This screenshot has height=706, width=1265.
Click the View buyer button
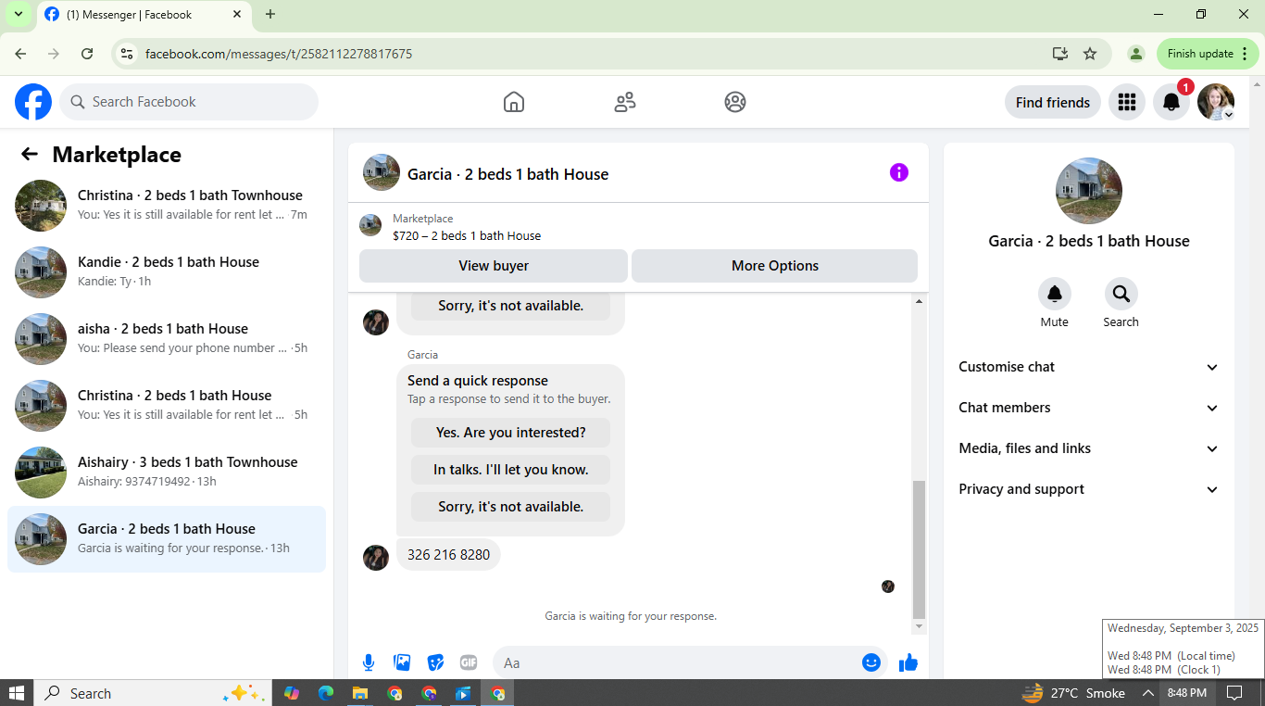pyautogui.click(x=494, y=266)
